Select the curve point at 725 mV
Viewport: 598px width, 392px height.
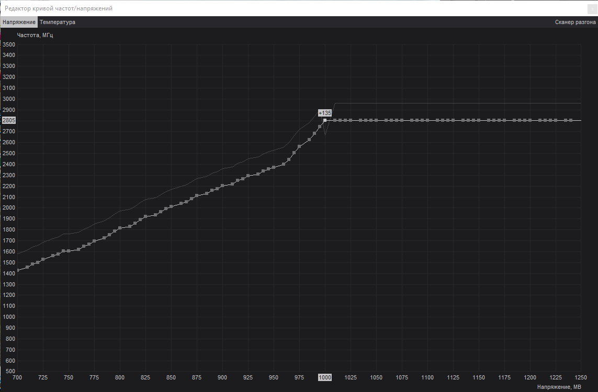coord(43,259)
